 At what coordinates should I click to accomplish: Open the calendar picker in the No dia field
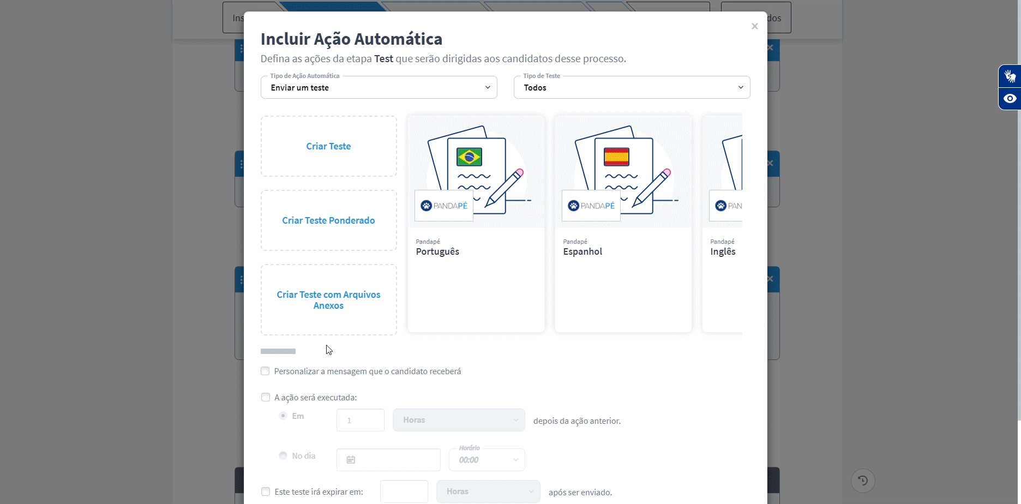click(350, 459)
